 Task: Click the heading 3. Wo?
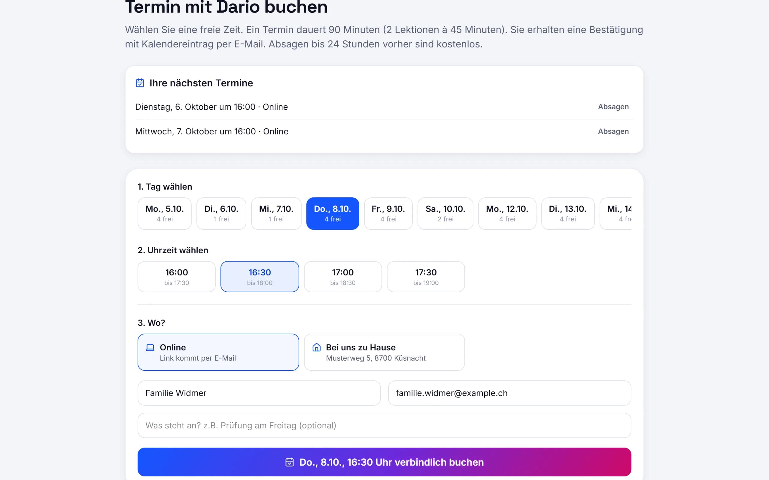(151, 322)
